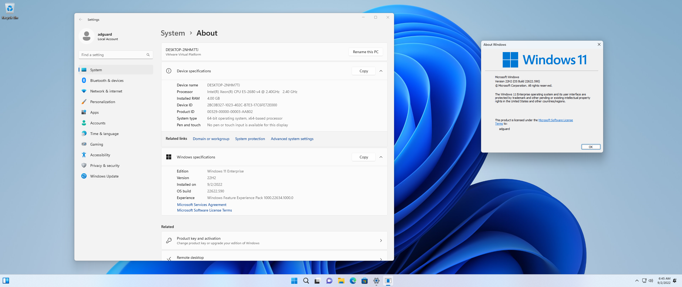The height and width of the screenshot is (287, 682).
Task: Open Microsoft Services Agreement link
Action: tap(202, 205)
